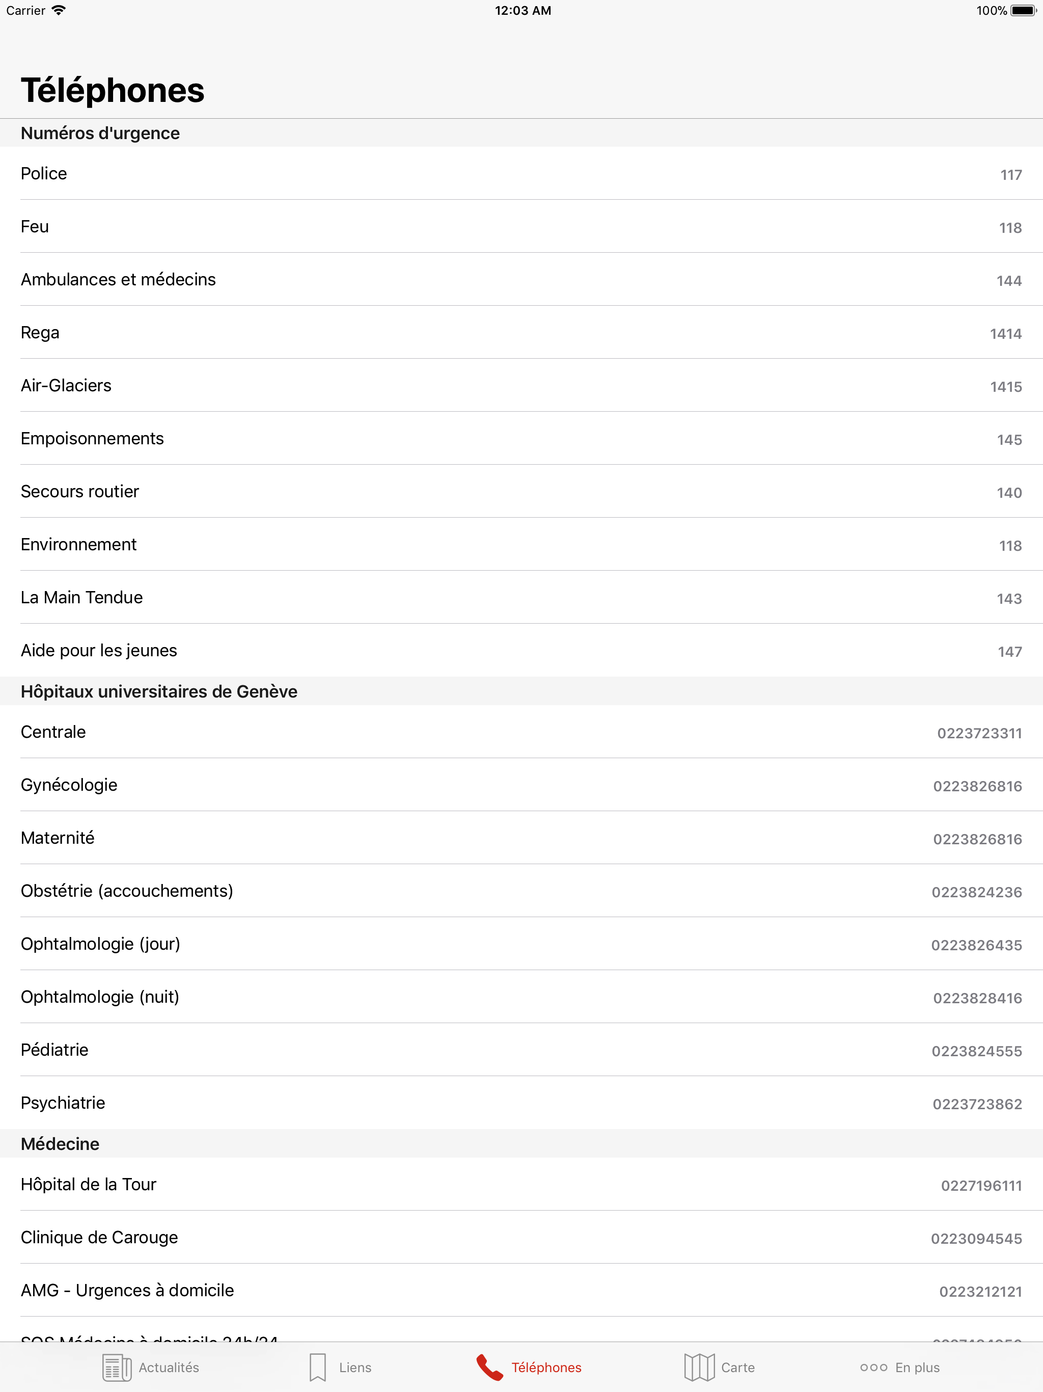Tap the En plus ellipsis icon

874,1367
